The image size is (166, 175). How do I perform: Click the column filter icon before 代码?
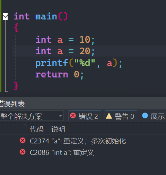[x=25, y=125]
